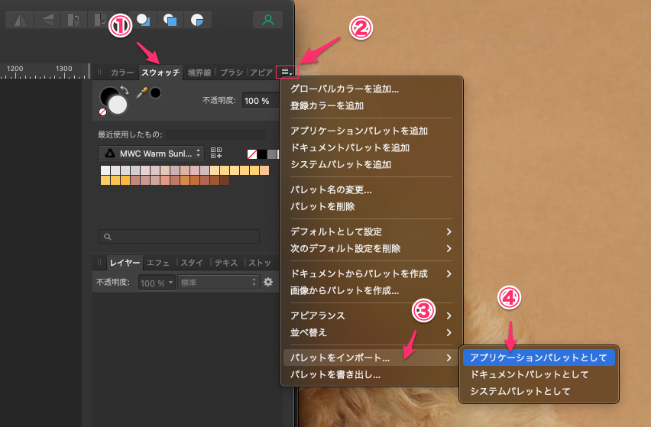Click グローバルカラーを追加... menu entry

tap(345, 89)
